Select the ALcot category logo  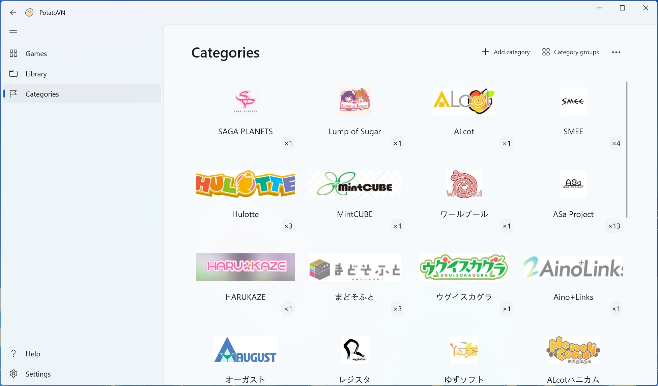[464, 101]
